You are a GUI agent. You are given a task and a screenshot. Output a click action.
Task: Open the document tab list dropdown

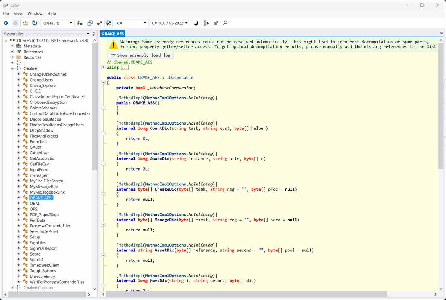click(x=442, y=33)
